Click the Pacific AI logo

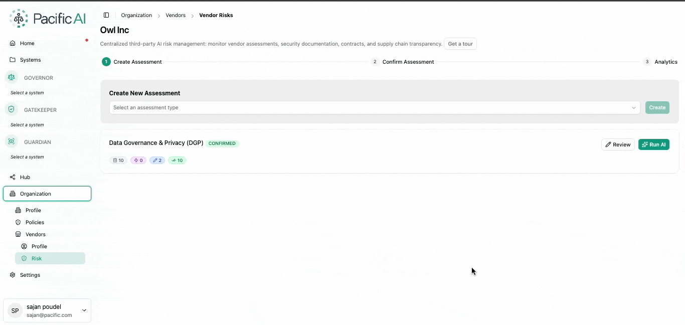click(48, 19)
